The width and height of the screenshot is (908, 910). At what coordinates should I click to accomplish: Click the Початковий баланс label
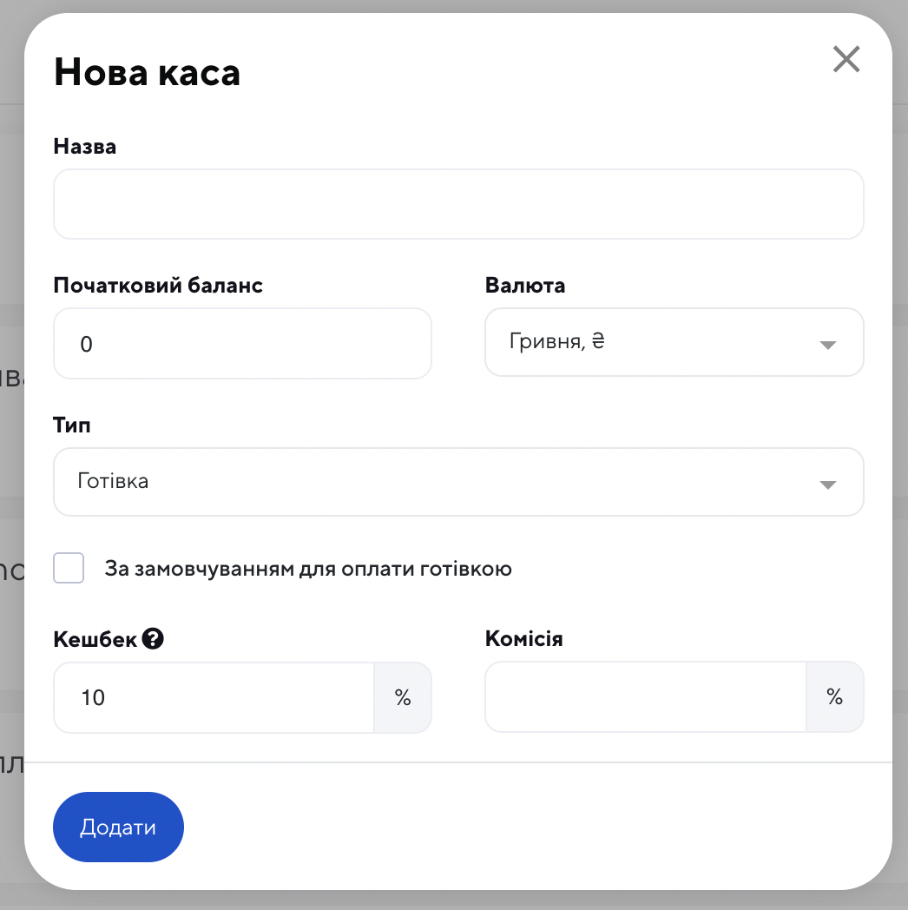point(158,286)
